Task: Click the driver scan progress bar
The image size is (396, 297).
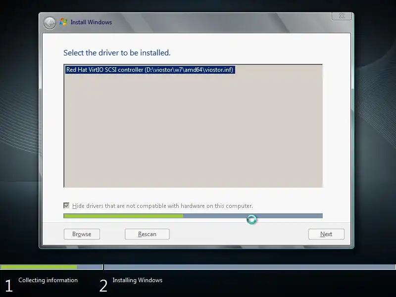Action: [x=193, y=216]
